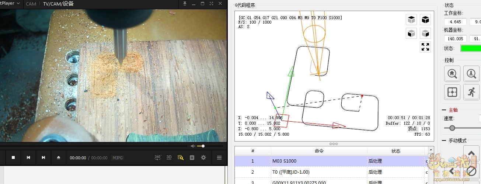Viewport: 481px width, 184px height.
Task: Stop the video playback
Action: point(13,157)
